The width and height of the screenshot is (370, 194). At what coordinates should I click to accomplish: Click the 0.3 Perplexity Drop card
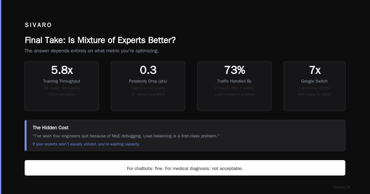148,86
